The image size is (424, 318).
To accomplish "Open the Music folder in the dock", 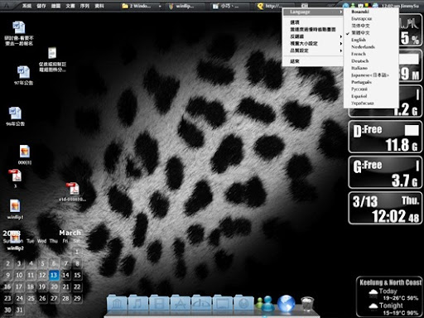I will (138, 303).
